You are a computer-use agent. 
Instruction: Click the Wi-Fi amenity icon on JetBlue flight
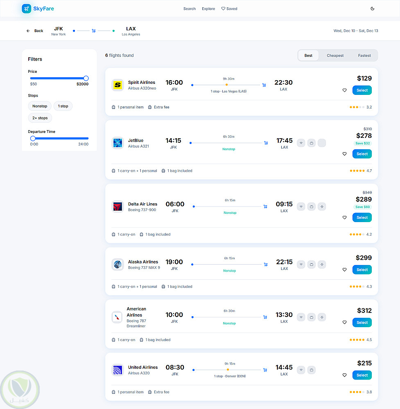(x=301, y=143)
